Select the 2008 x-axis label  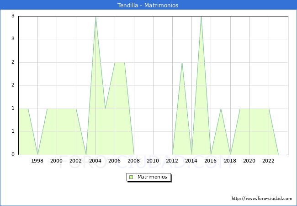coord(134,161)
